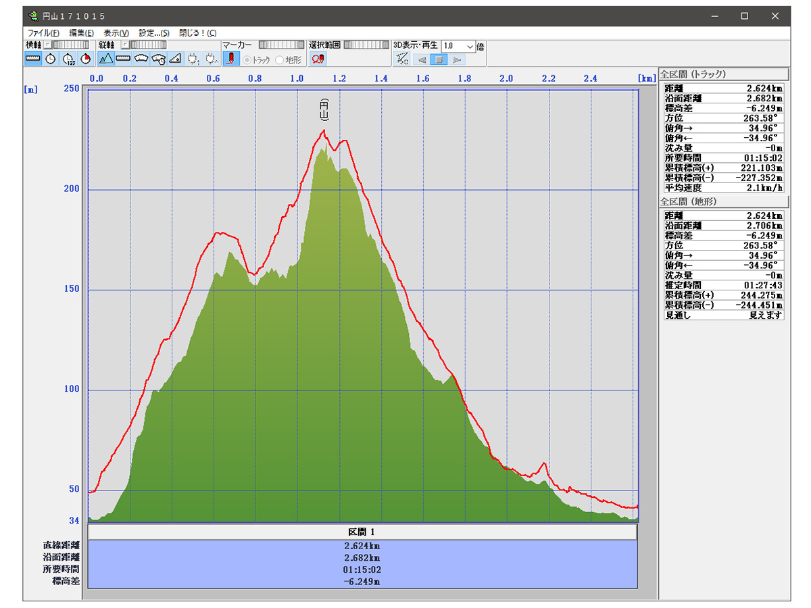Screen dimensions: 811x608
Task: Switch horizontal axis to clock time
Action: [51, 59]
